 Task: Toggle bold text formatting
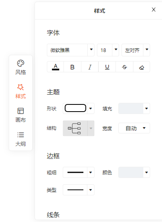[x=72, y=67]
